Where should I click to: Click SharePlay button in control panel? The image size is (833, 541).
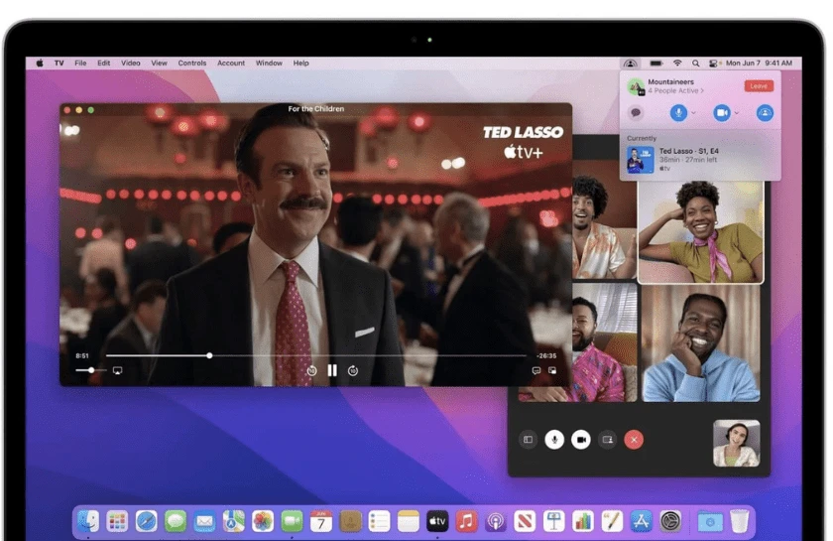point(765,113)
